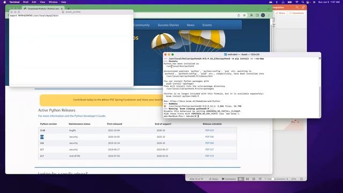Viewport: 343px width, 193px height.
Task: Open the Community nav item on python.org
Action: [x=141, y=25]
